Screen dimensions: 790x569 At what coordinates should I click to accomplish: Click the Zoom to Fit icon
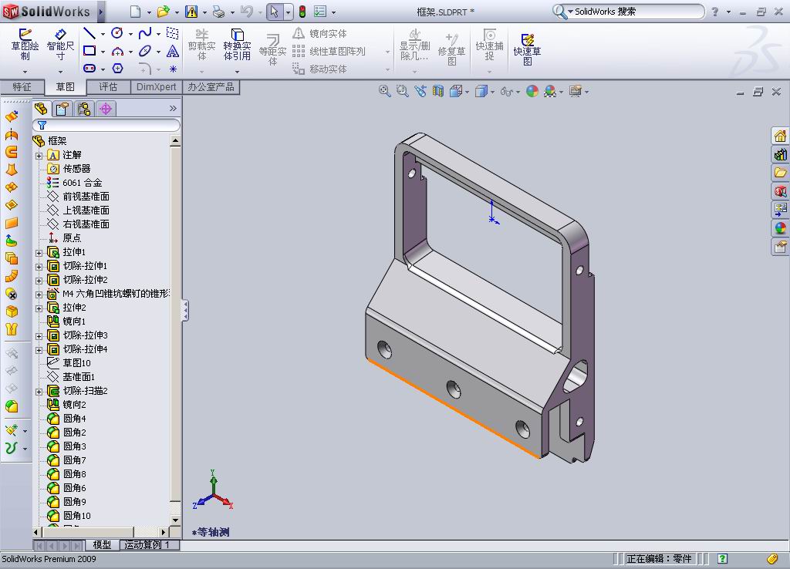(384, 91)
